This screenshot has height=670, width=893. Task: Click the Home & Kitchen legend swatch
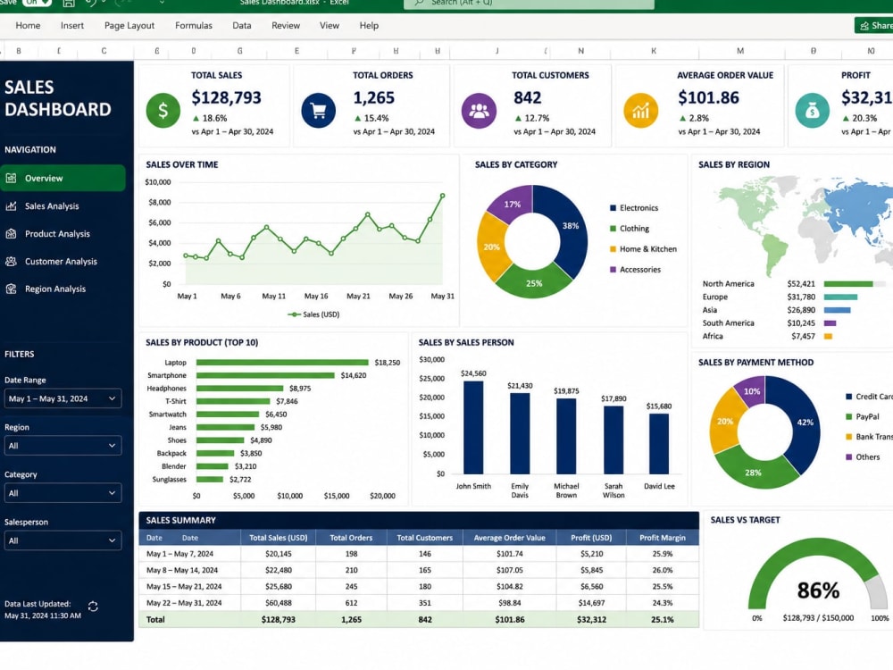(613, 249)
